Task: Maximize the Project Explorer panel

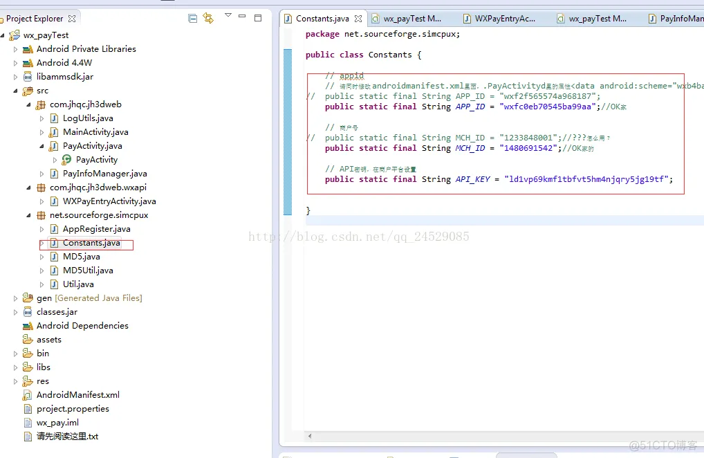Action: [258, 18]
